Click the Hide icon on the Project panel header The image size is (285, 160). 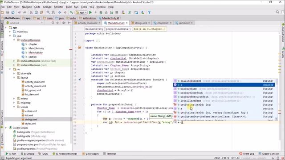coord(69,23)
